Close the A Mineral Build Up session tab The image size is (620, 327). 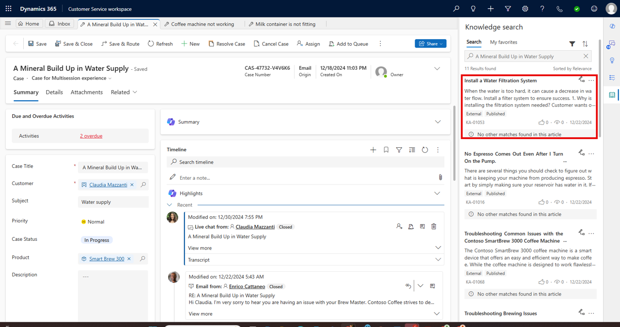(155, 24)
